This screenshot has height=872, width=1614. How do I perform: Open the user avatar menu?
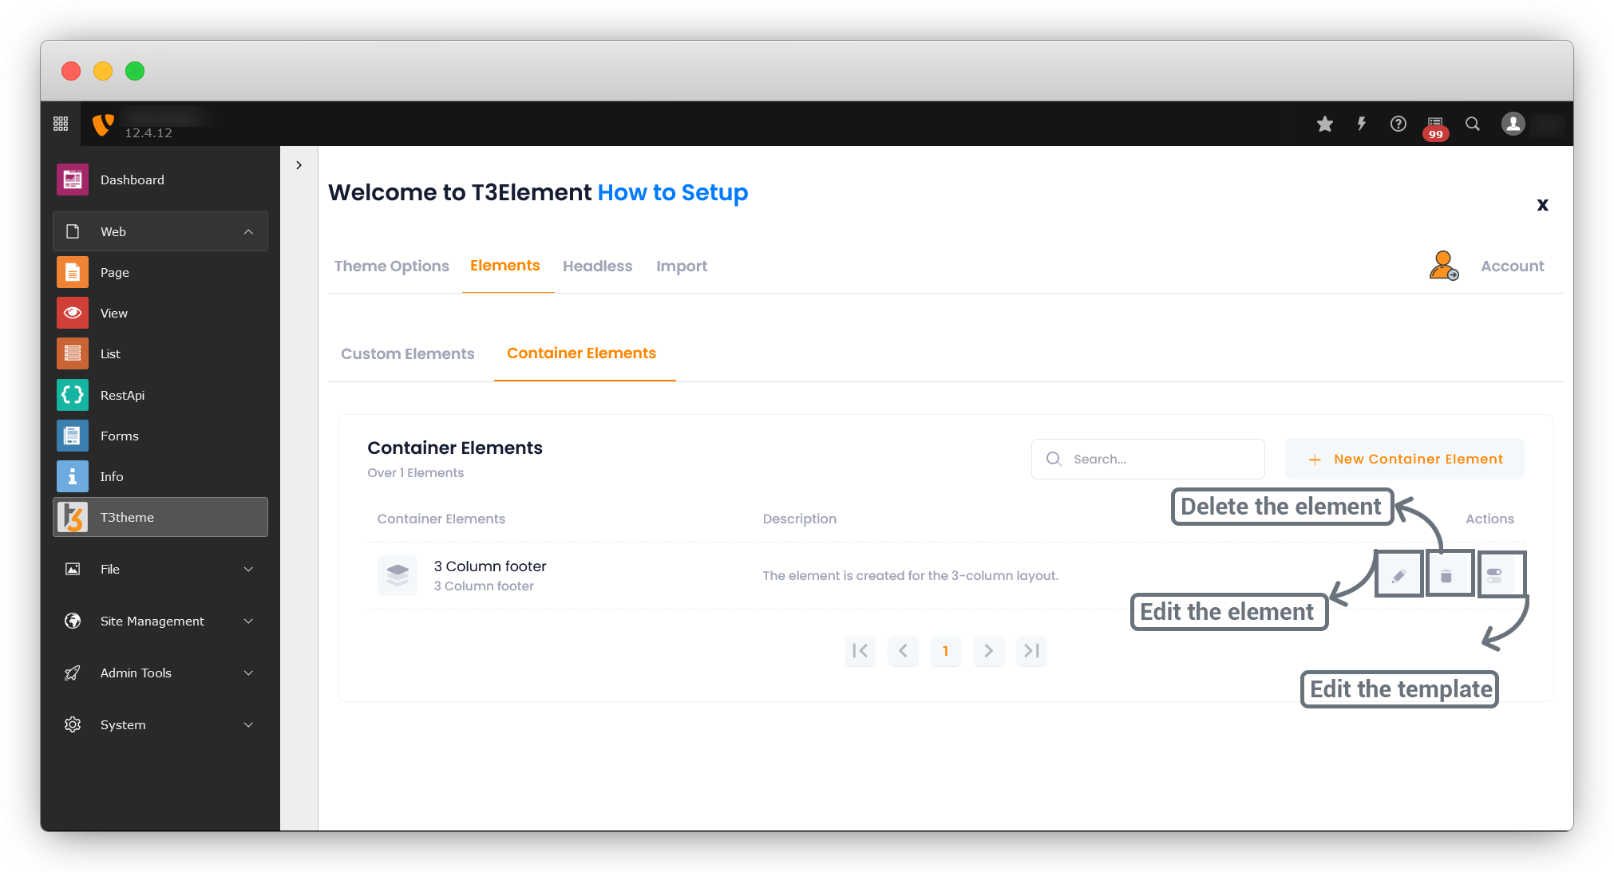tap(1513, 124)
